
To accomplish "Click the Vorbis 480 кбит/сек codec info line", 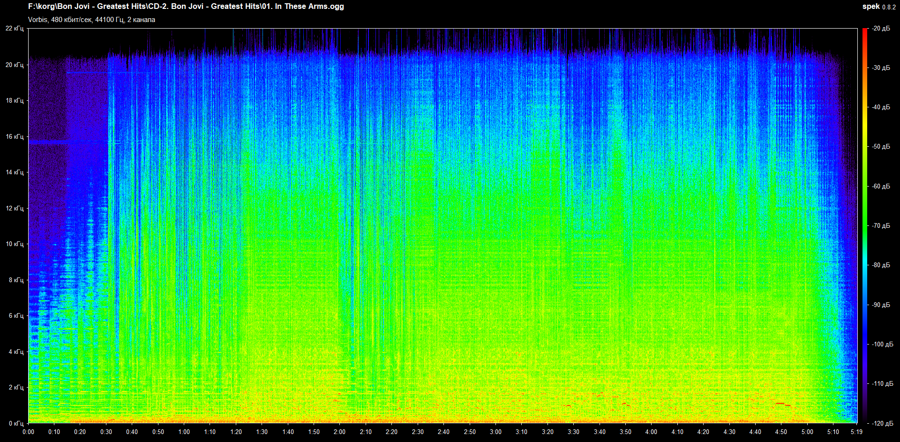I will click(91, 20).
